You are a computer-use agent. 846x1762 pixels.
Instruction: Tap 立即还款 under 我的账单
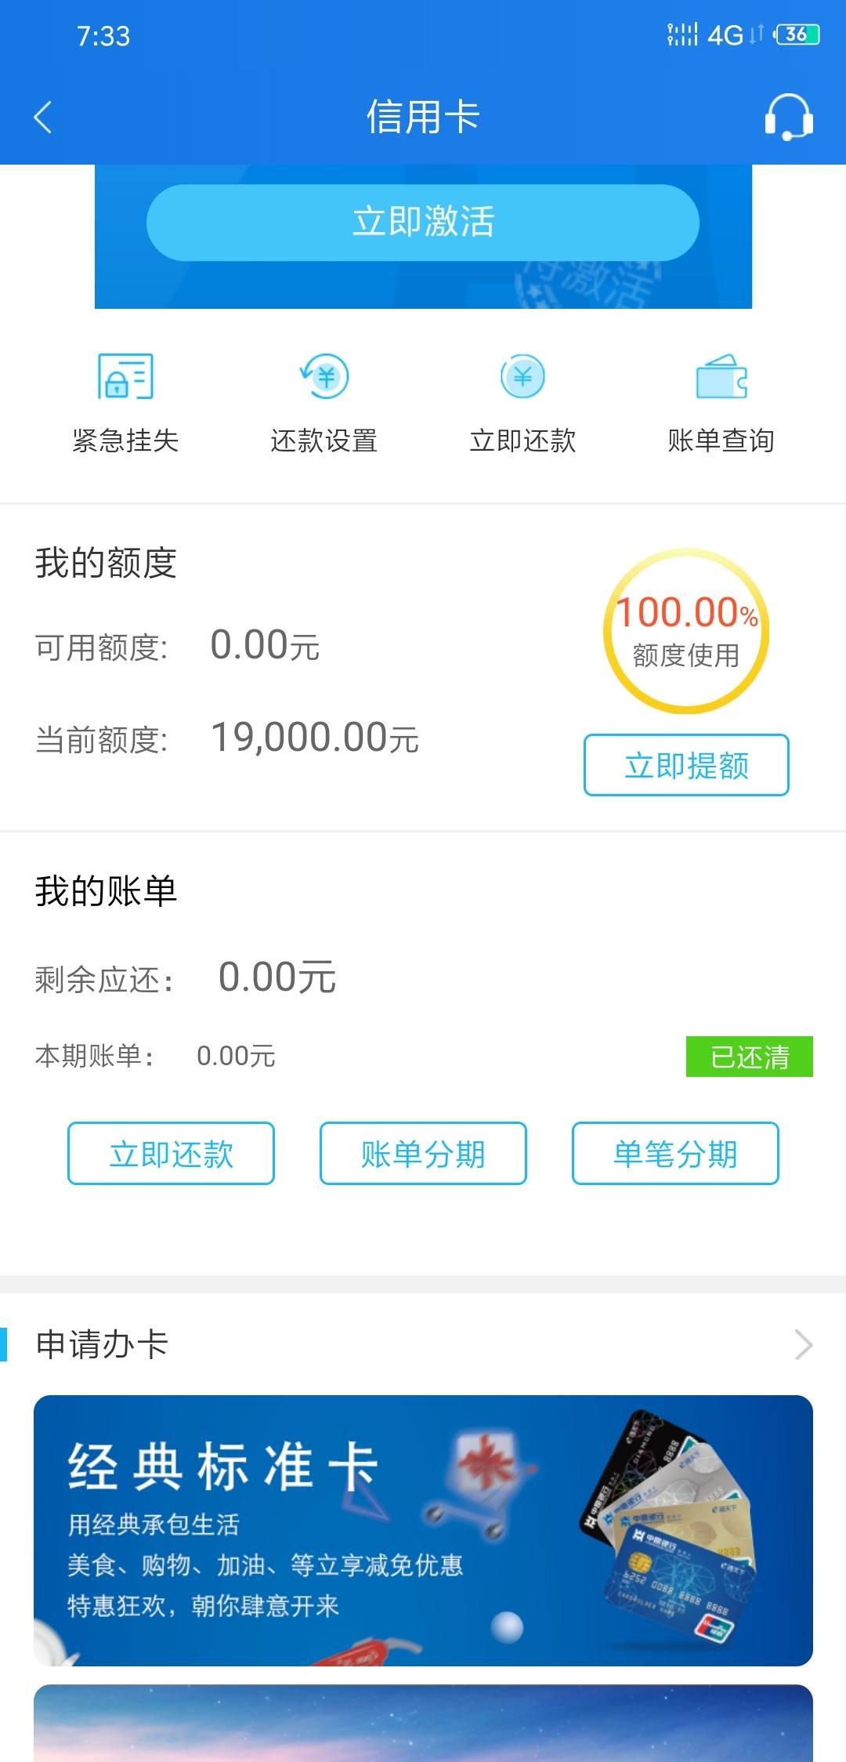point(171,1153)
